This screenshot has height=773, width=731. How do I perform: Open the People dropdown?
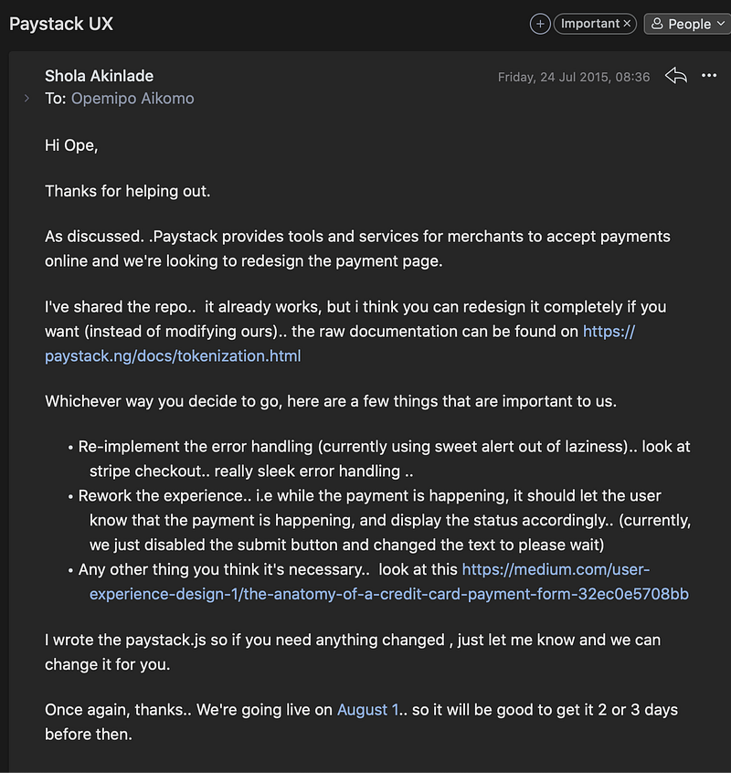pos(687,24)
